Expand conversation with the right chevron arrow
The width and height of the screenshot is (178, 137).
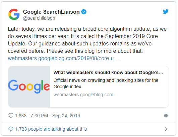[x=166, y=129]
